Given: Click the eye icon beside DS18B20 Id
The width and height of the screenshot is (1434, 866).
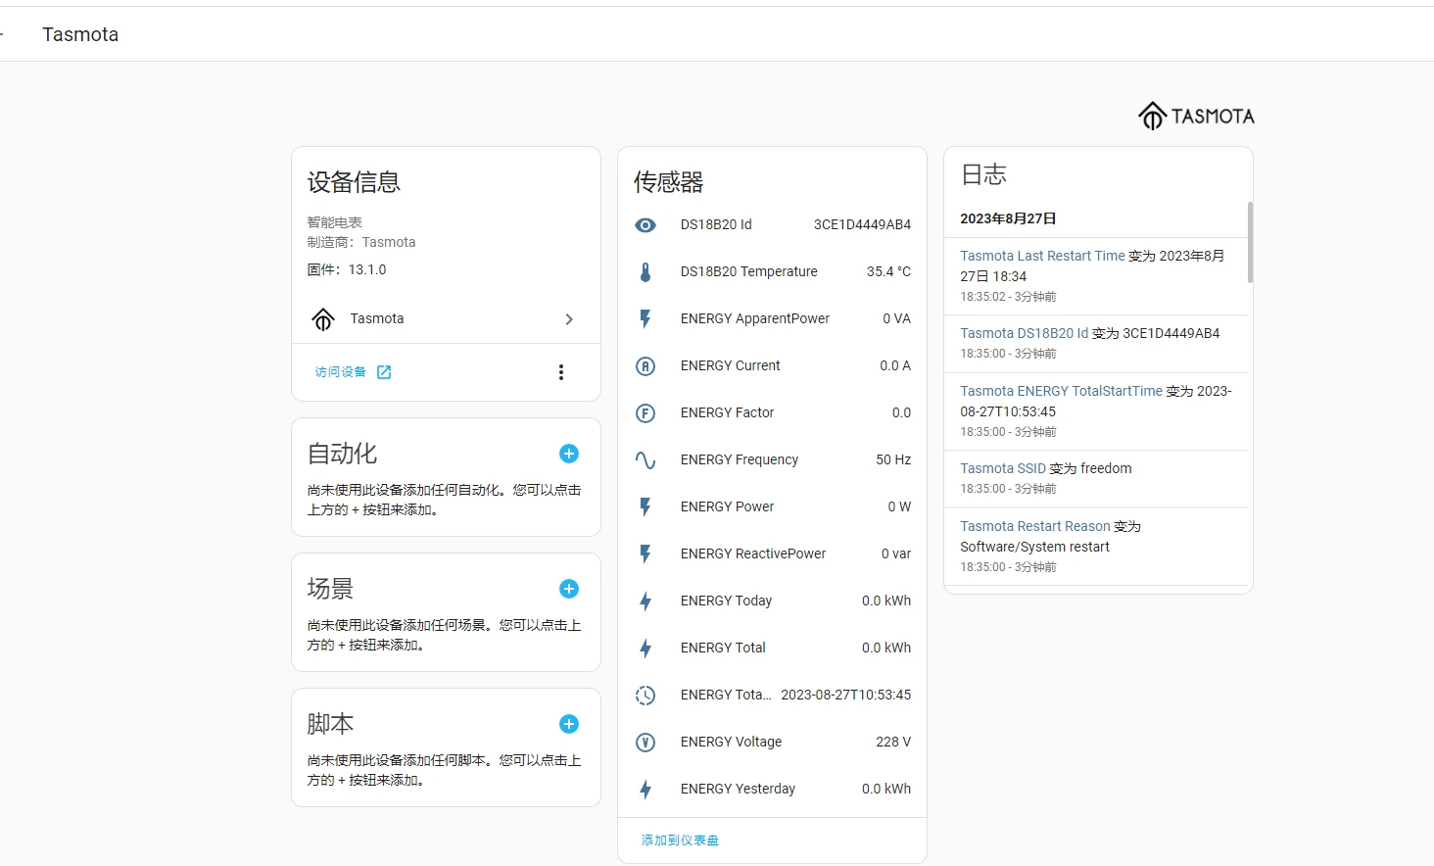Looking at the screenshot, I should (x=645, y=225).
